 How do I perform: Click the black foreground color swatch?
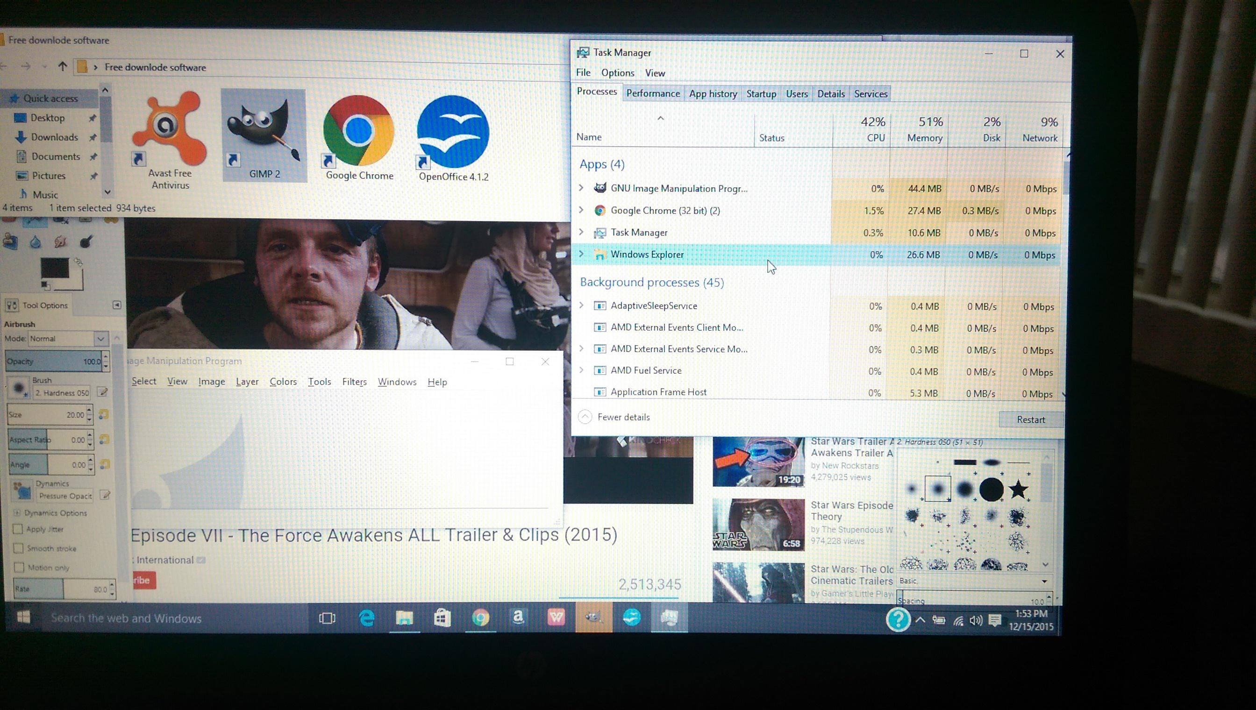point(54,269)
